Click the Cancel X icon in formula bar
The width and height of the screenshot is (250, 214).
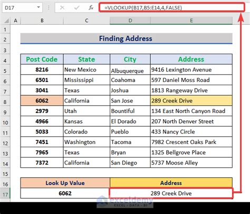pos(62,8)
